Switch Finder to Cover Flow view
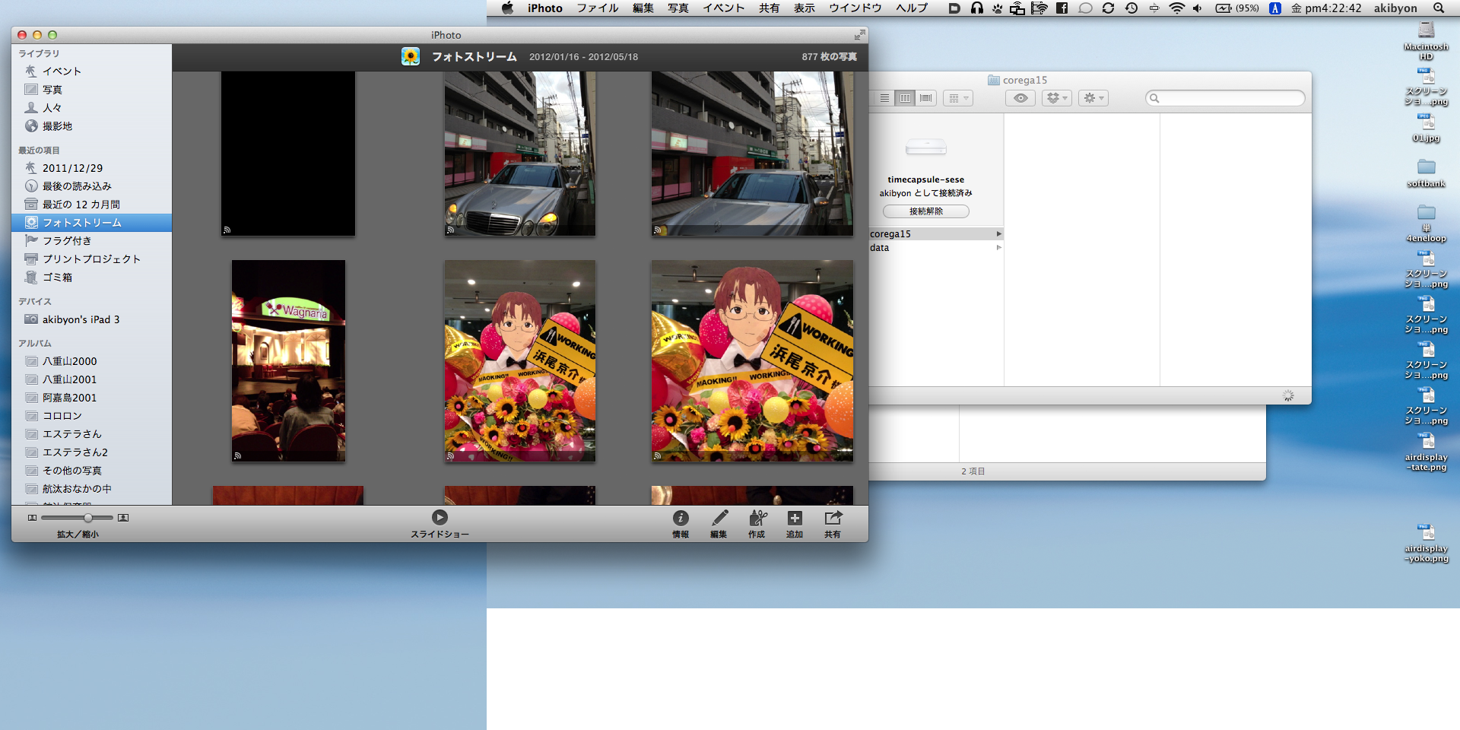Image resolution: width=1460 pixels, height=730 pixels. tap(925, 98)
